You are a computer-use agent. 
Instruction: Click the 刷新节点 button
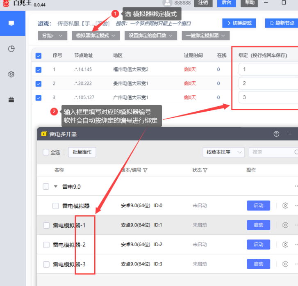click(282, 23)
